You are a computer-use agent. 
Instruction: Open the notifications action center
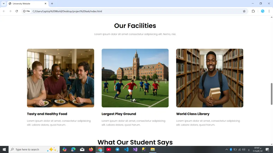pyautogui.click(x=268, y=149)
